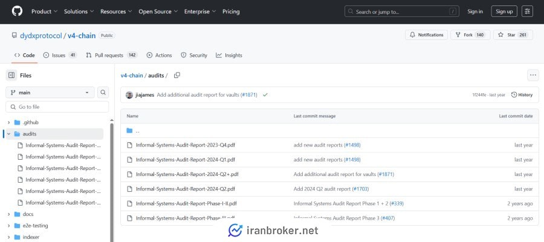Viewport: 544px width, 242px height.
Task: Open jiajames author profile
Action: 144,95
